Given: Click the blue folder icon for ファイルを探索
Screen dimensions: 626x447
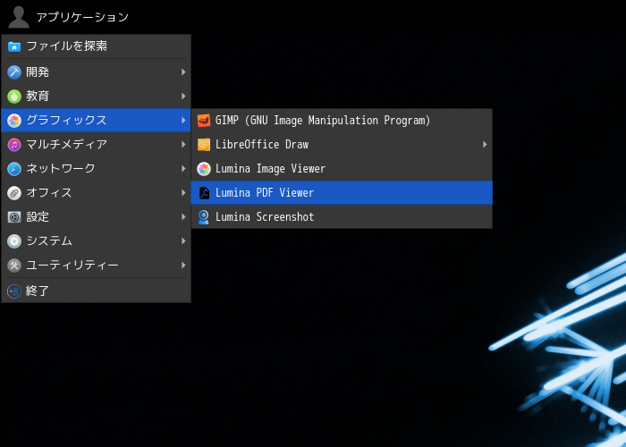Looking at the screenshot, I should click(x=14, y=46).
